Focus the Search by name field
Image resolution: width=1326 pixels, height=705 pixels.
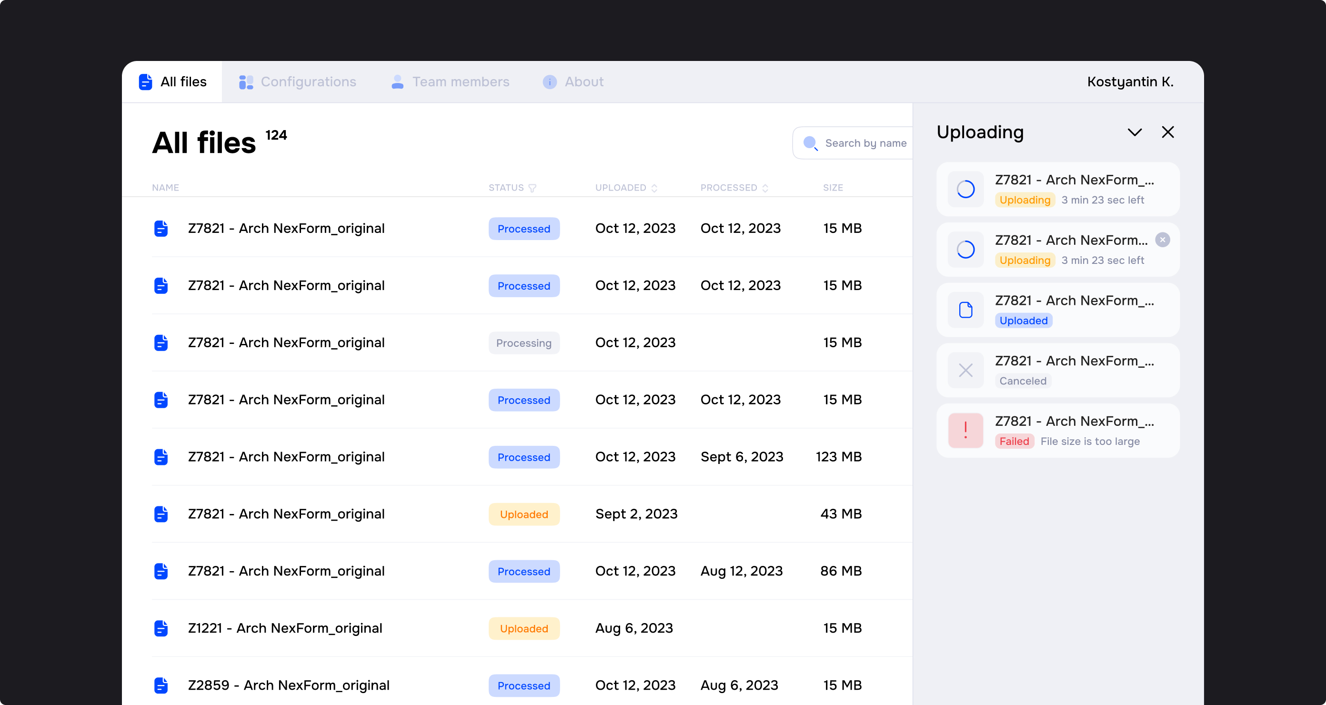[865, 143]
